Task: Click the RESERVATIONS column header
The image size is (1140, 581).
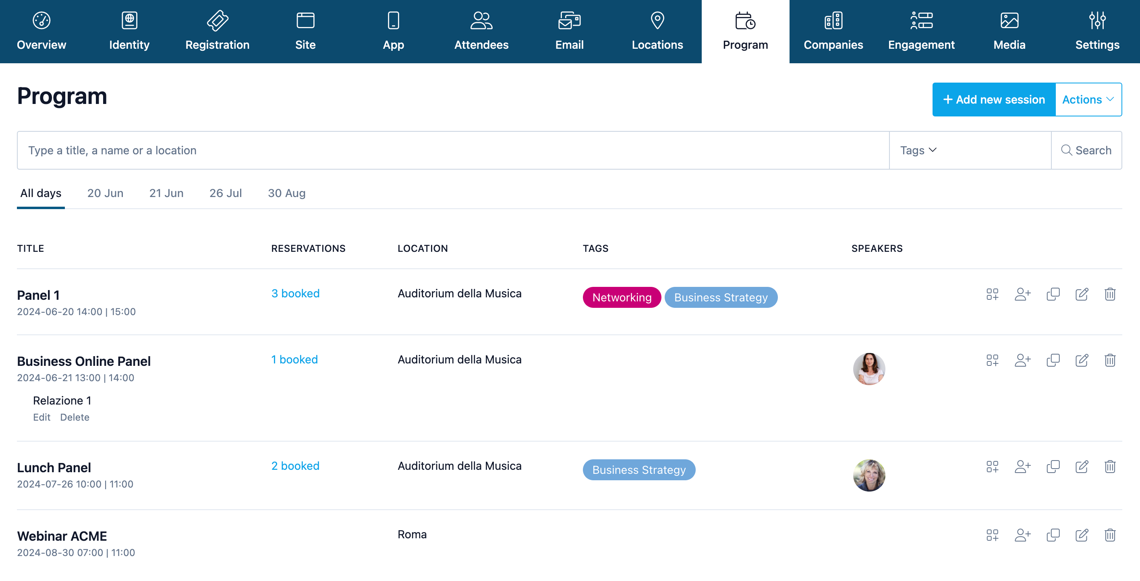Action: coord(309,248)
